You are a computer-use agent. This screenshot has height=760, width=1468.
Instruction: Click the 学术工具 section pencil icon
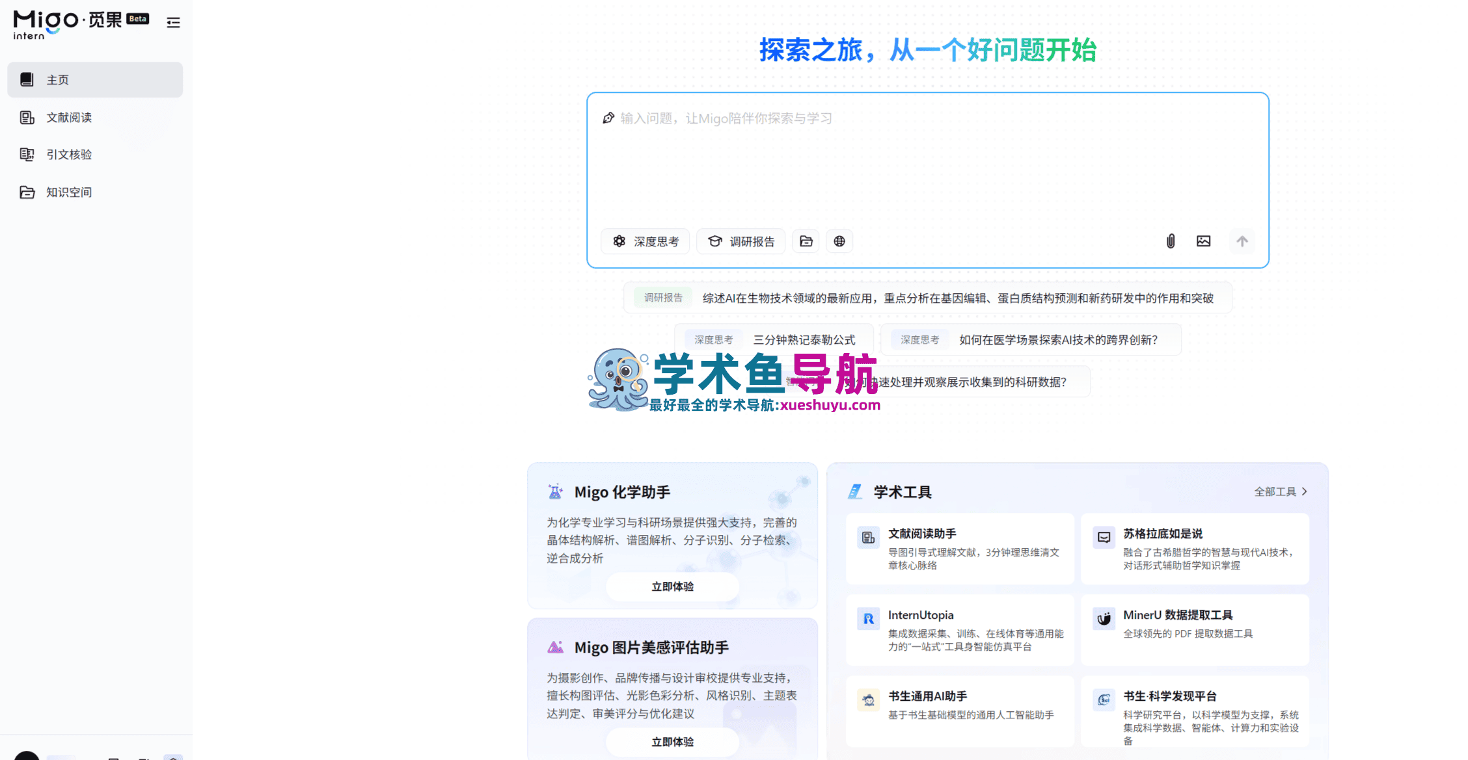point(855,492)
